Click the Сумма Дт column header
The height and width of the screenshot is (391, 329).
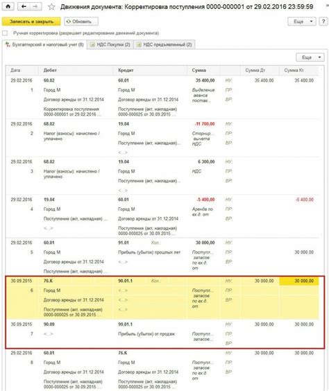pyautogui.click(x=255, y=70)
